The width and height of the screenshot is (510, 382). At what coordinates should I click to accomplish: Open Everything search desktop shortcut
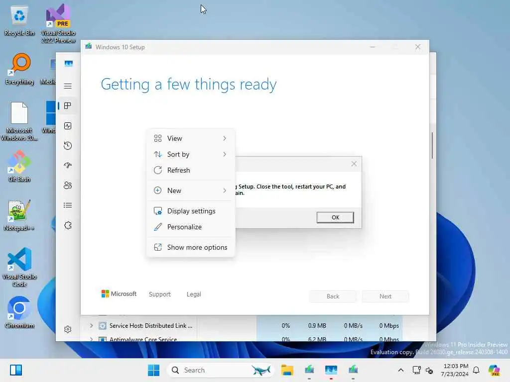19,69
